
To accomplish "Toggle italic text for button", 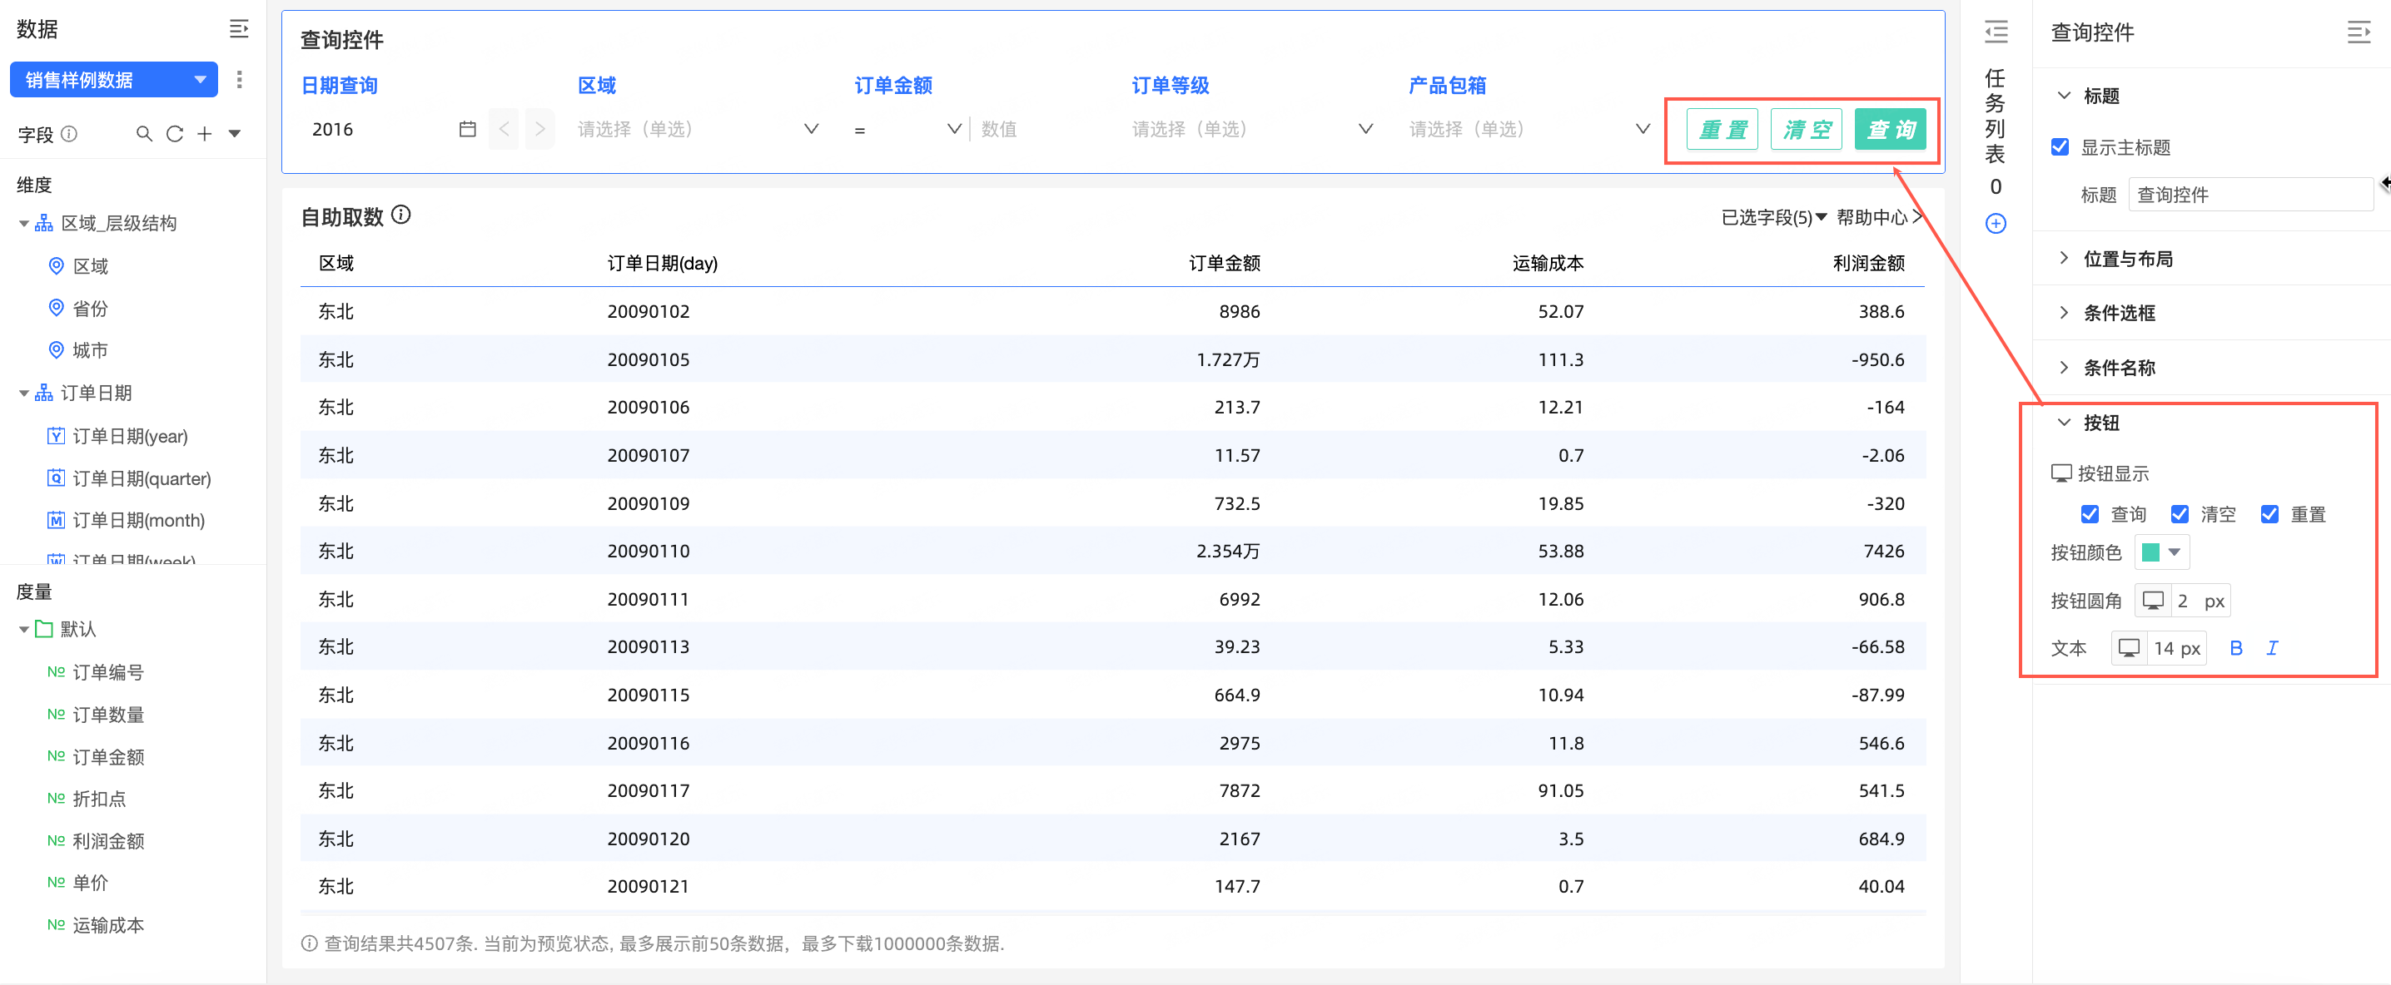I will [2271, 648].
